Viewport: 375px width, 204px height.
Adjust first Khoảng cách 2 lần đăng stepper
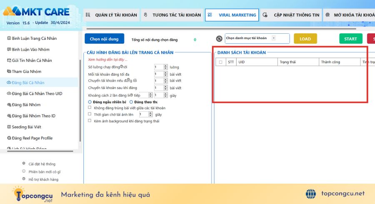tap(150, 95)
